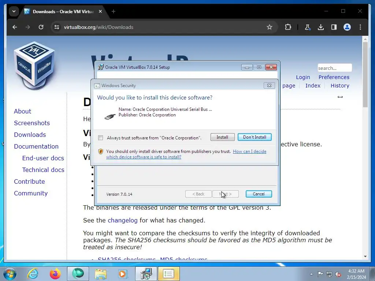Close the Windows Security dialog
Image resolution: width=375 pixels, height=281 pixels.
tap(269, 86)
